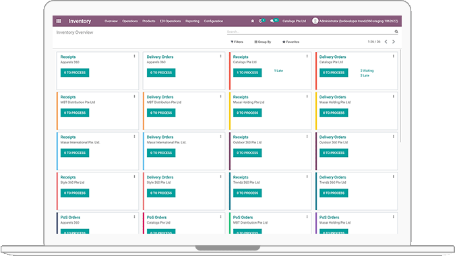The width and height of the screenshot is (455, 256).
Task: Expand the Group By dropdown
Action: click(263, 42)
